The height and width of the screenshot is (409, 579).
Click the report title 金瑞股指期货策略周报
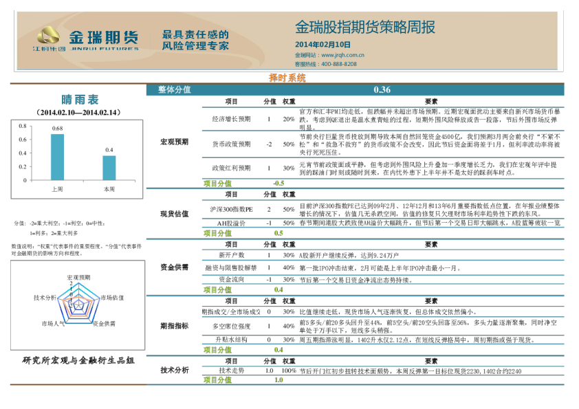[364, 27]
